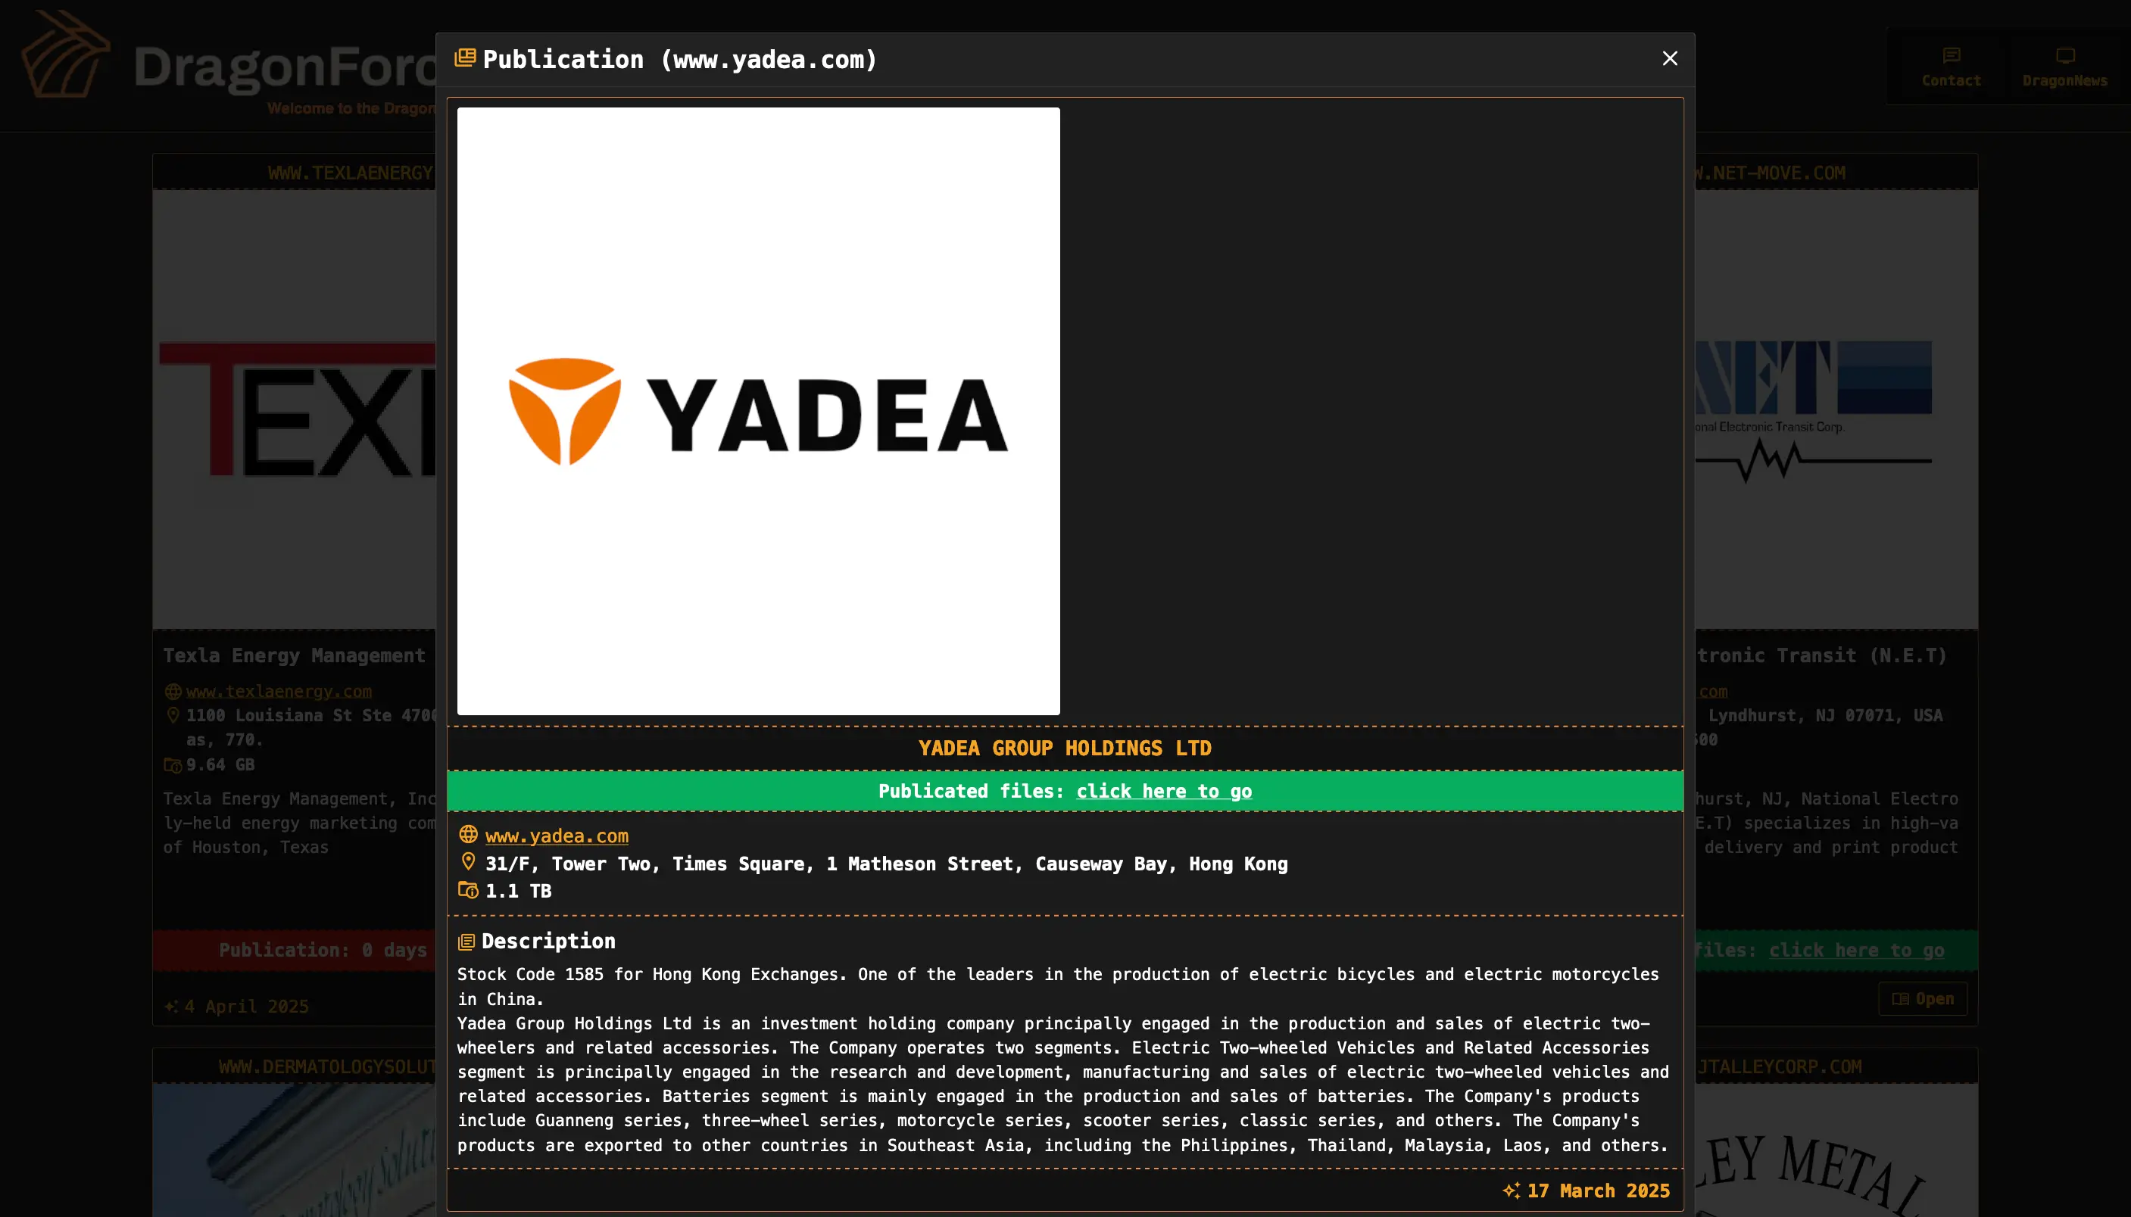2131x1217 pixels.
Task: Click the YADEA GROUP HOLDINGS LTD heading
Action: click(x=1065, y=748)
